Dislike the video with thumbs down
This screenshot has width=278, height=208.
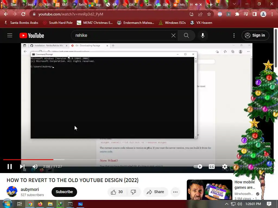coord(133,192)
